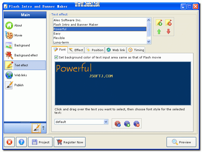Image resolution: width=202 pixels, height=152 pixels.
Task: Click the text list scroll up arrow
Action: coord(148,20)
